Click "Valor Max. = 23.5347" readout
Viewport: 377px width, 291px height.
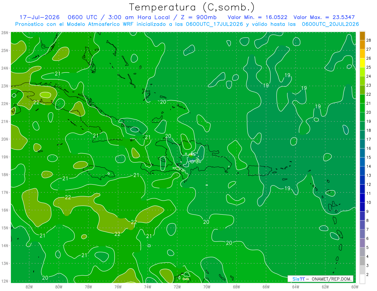[x=324, y=17]
